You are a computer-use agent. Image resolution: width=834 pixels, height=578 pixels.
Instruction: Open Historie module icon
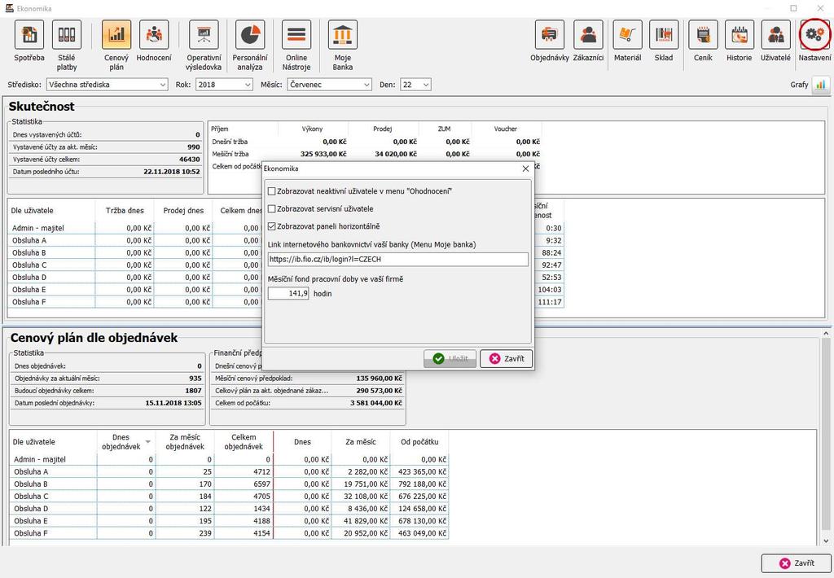pyautogui.click(x=740, y=35)
